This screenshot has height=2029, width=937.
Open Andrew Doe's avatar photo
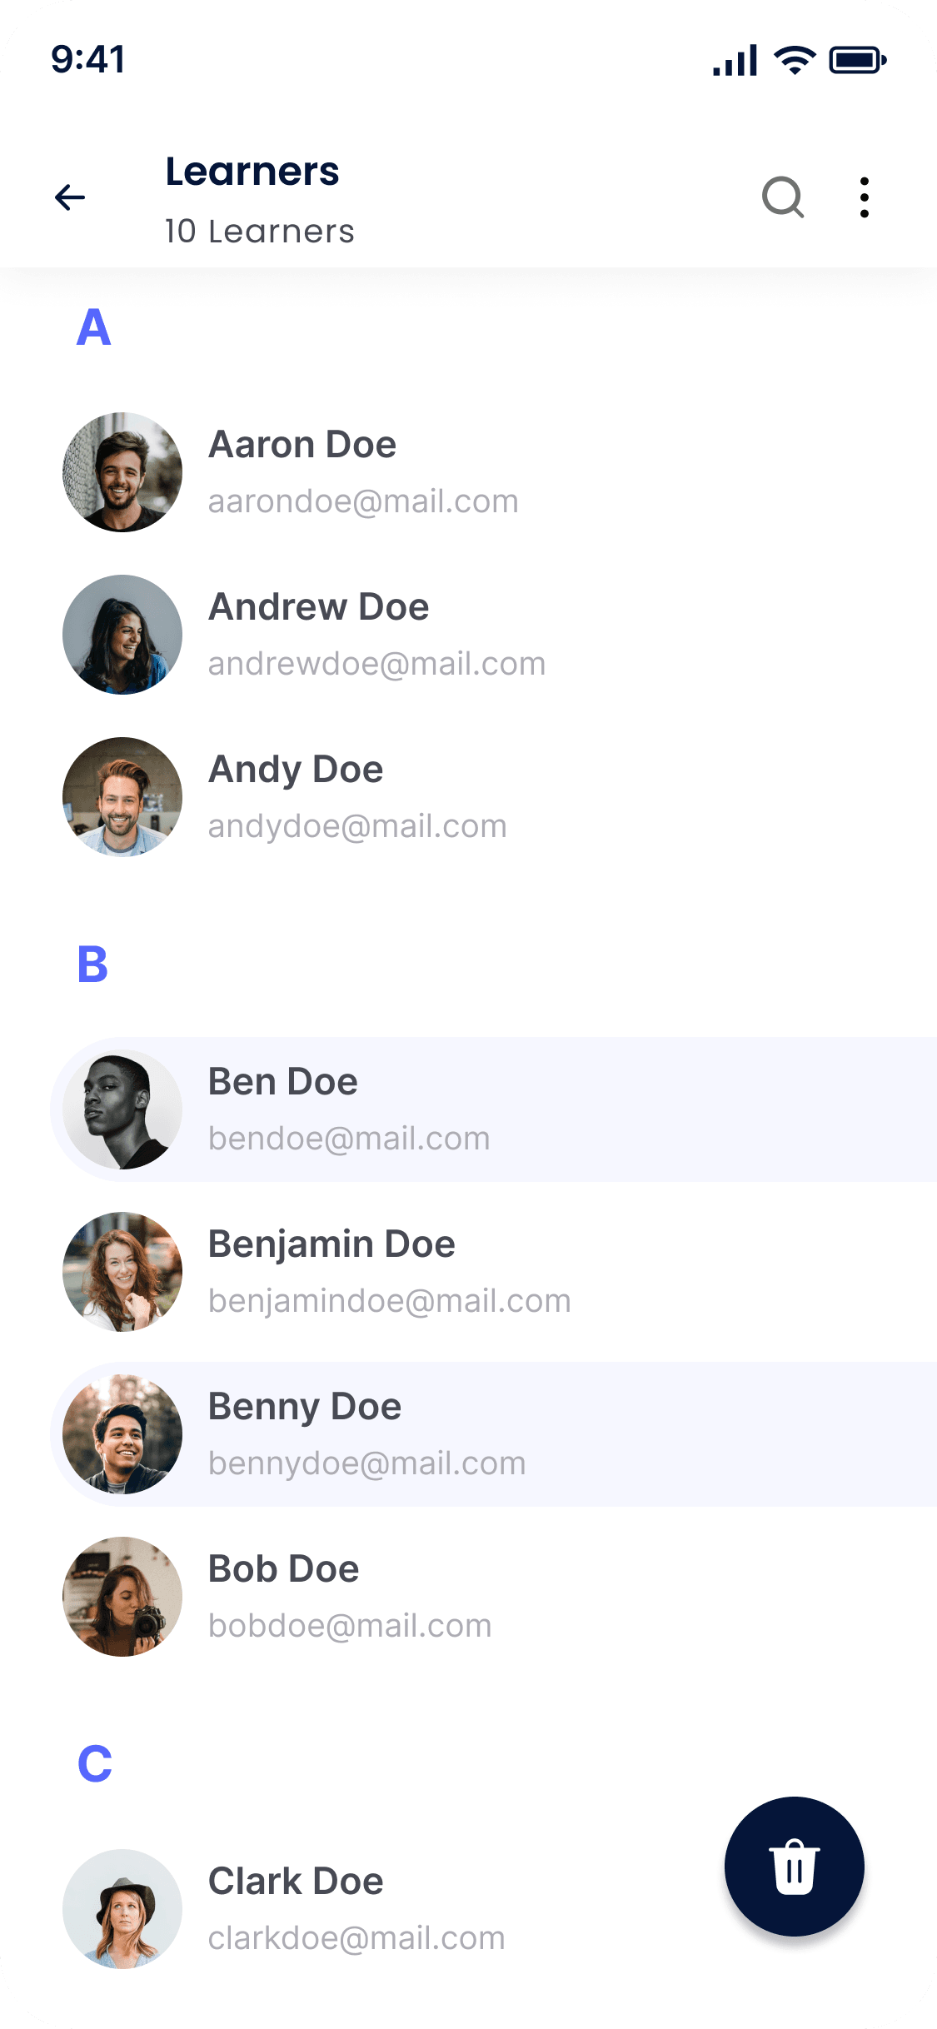click(x=122, y=635)
